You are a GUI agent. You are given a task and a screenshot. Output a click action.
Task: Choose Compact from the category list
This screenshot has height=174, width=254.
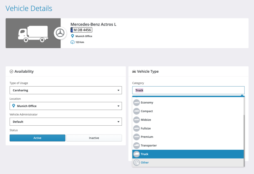point(188,111)
